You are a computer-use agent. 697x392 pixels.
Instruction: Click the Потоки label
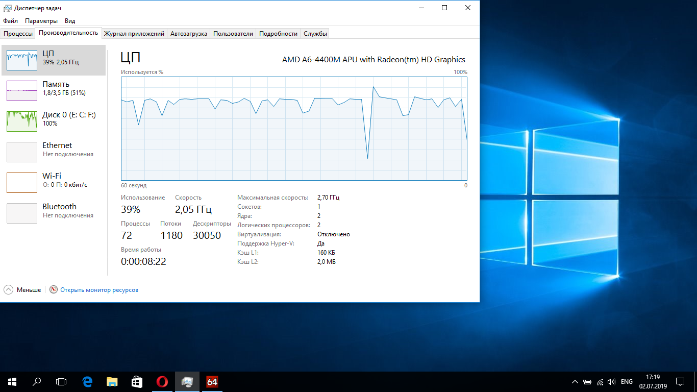pyautogui.click(x=170, y=224)
